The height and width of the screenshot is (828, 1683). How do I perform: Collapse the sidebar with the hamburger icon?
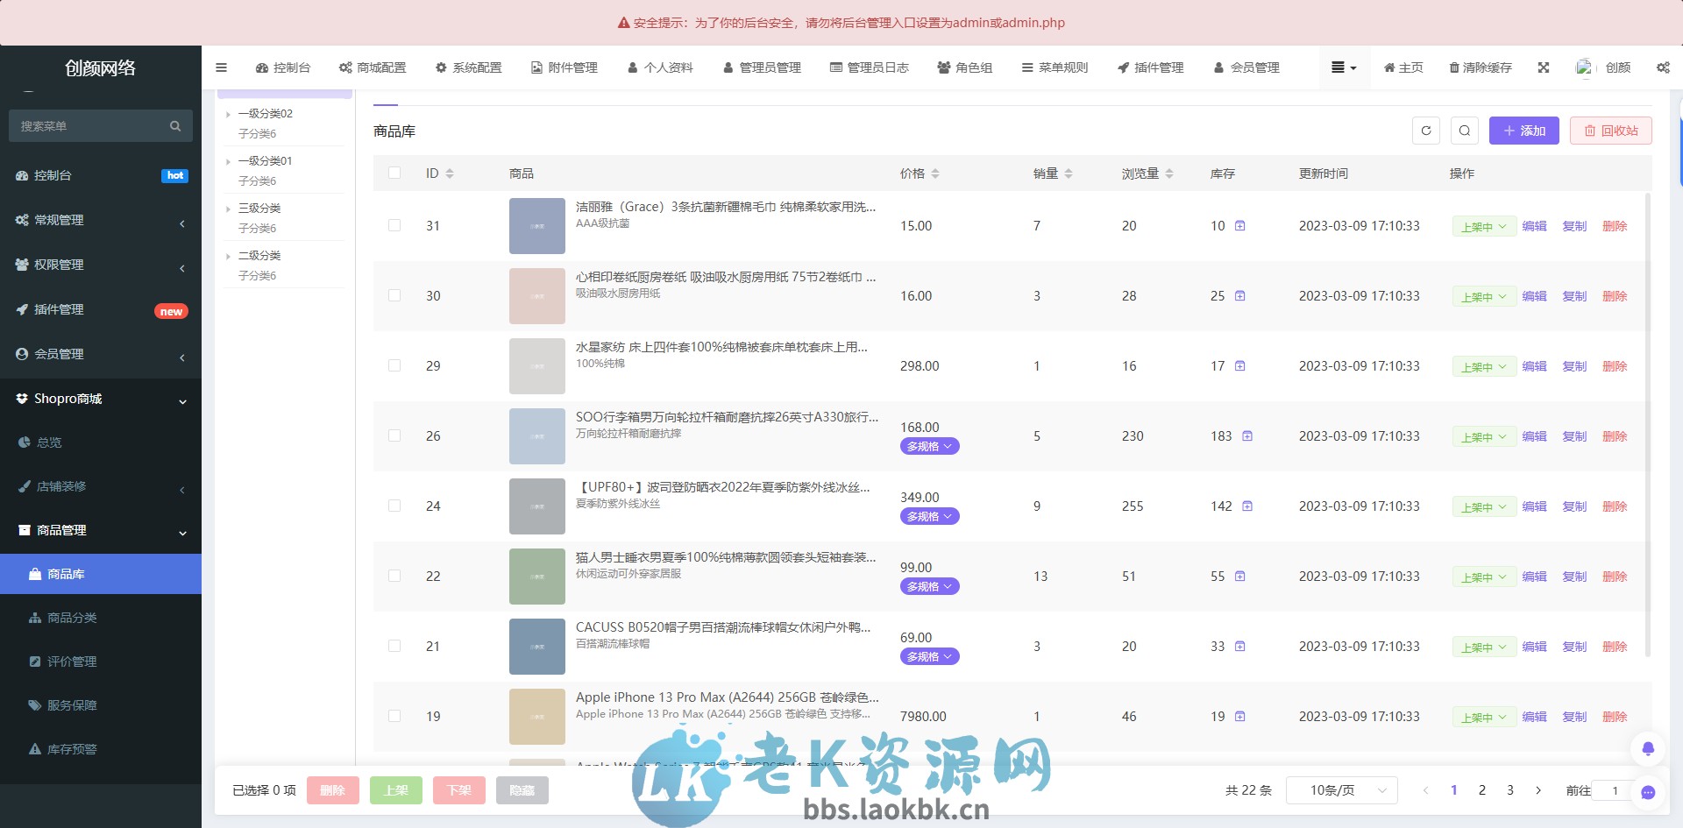coord(221,67)
